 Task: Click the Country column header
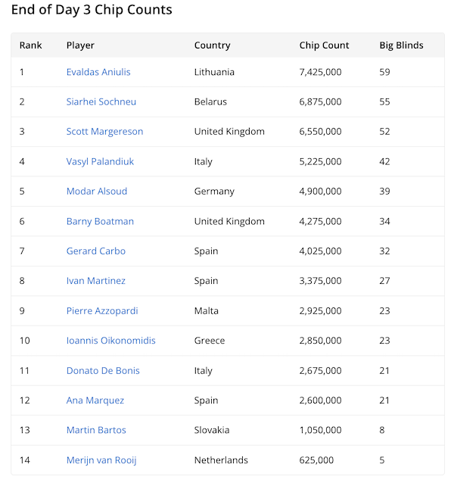(x=212, y=45)
